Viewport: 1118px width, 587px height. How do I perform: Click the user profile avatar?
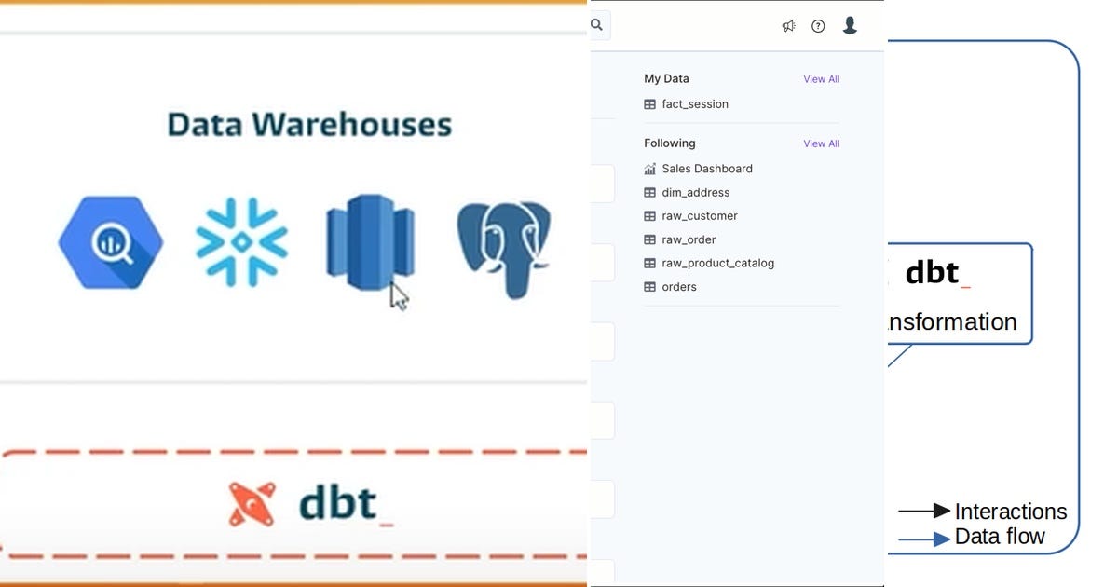[850, 25]
